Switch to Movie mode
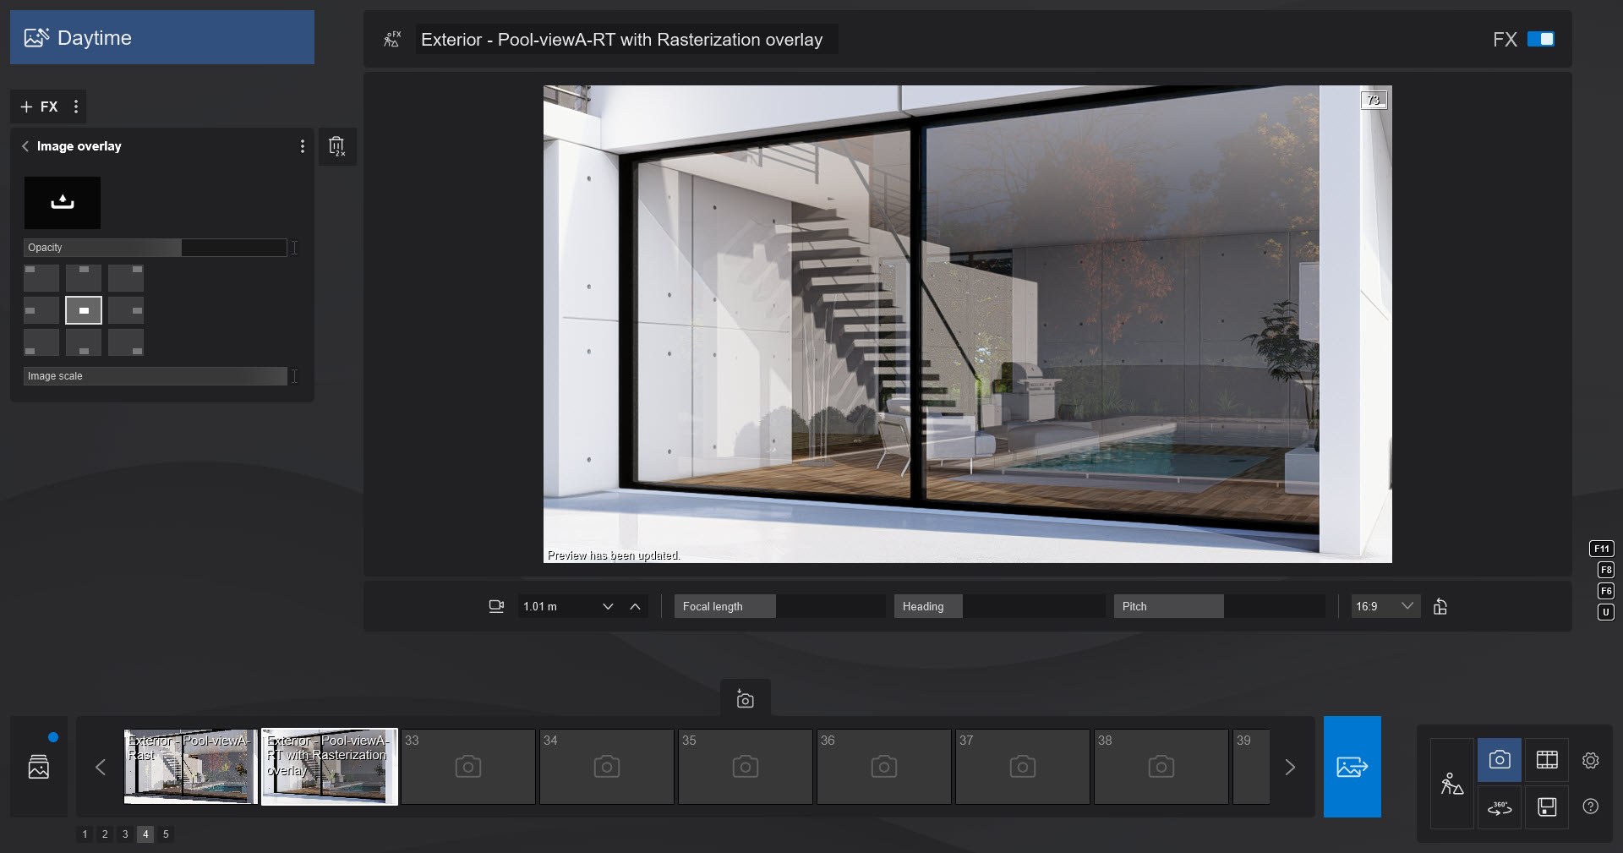This screenshot has height=853, width=1623. [x=1548, y=759]
